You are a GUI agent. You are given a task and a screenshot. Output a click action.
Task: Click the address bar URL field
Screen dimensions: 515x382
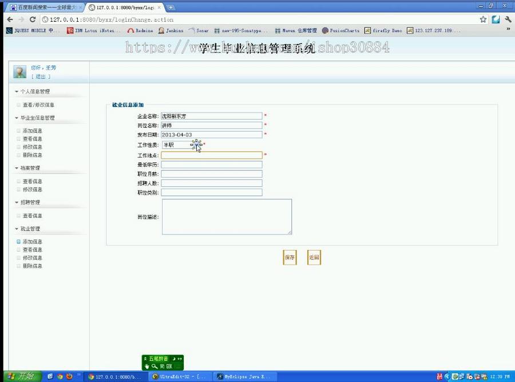point(259,19)
